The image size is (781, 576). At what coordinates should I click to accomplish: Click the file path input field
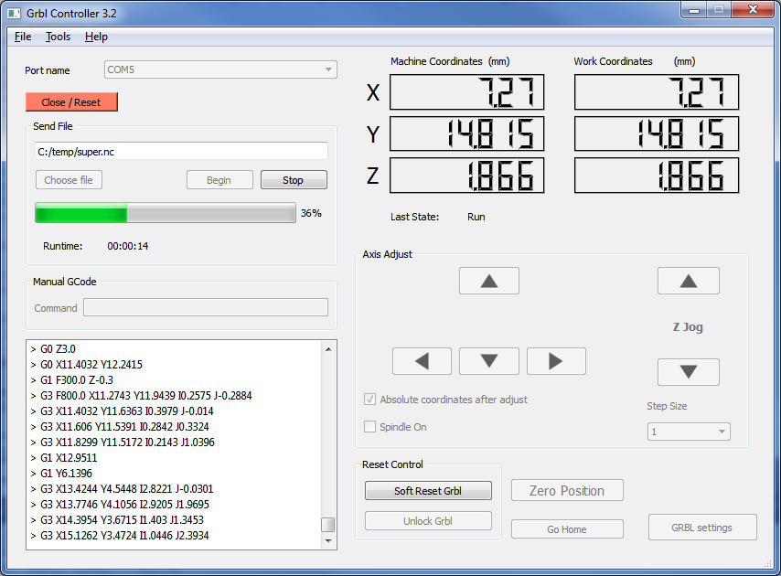point(181,152)
